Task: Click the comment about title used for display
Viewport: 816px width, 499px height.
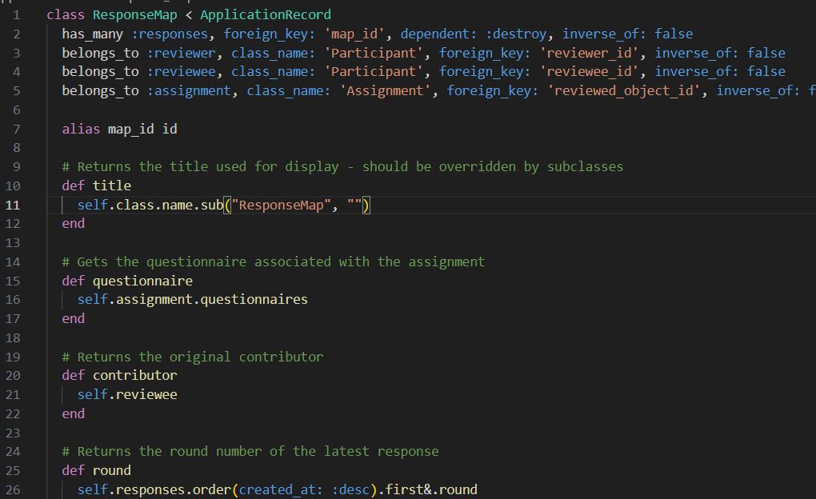Action: 342,167
